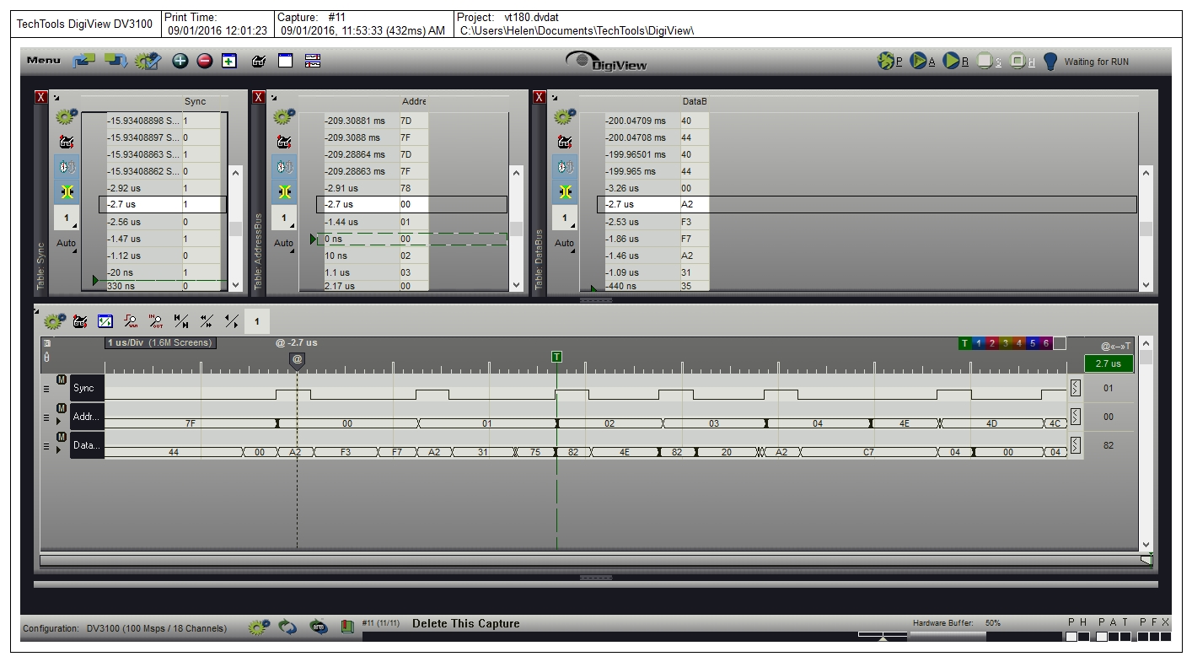
Task: Toggle the M marker on Data signal
Action: 61,437
